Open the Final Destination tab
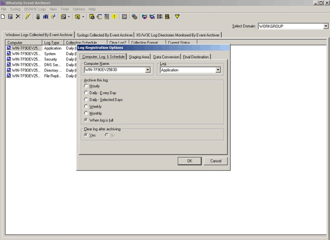Image resolution: width=330 pixels, height=240 pixels. [x=196, y=57]
